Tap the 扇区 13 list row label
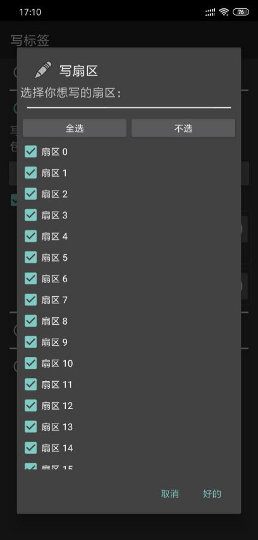The height and width of the screenshot is (540, 258). 57,427
